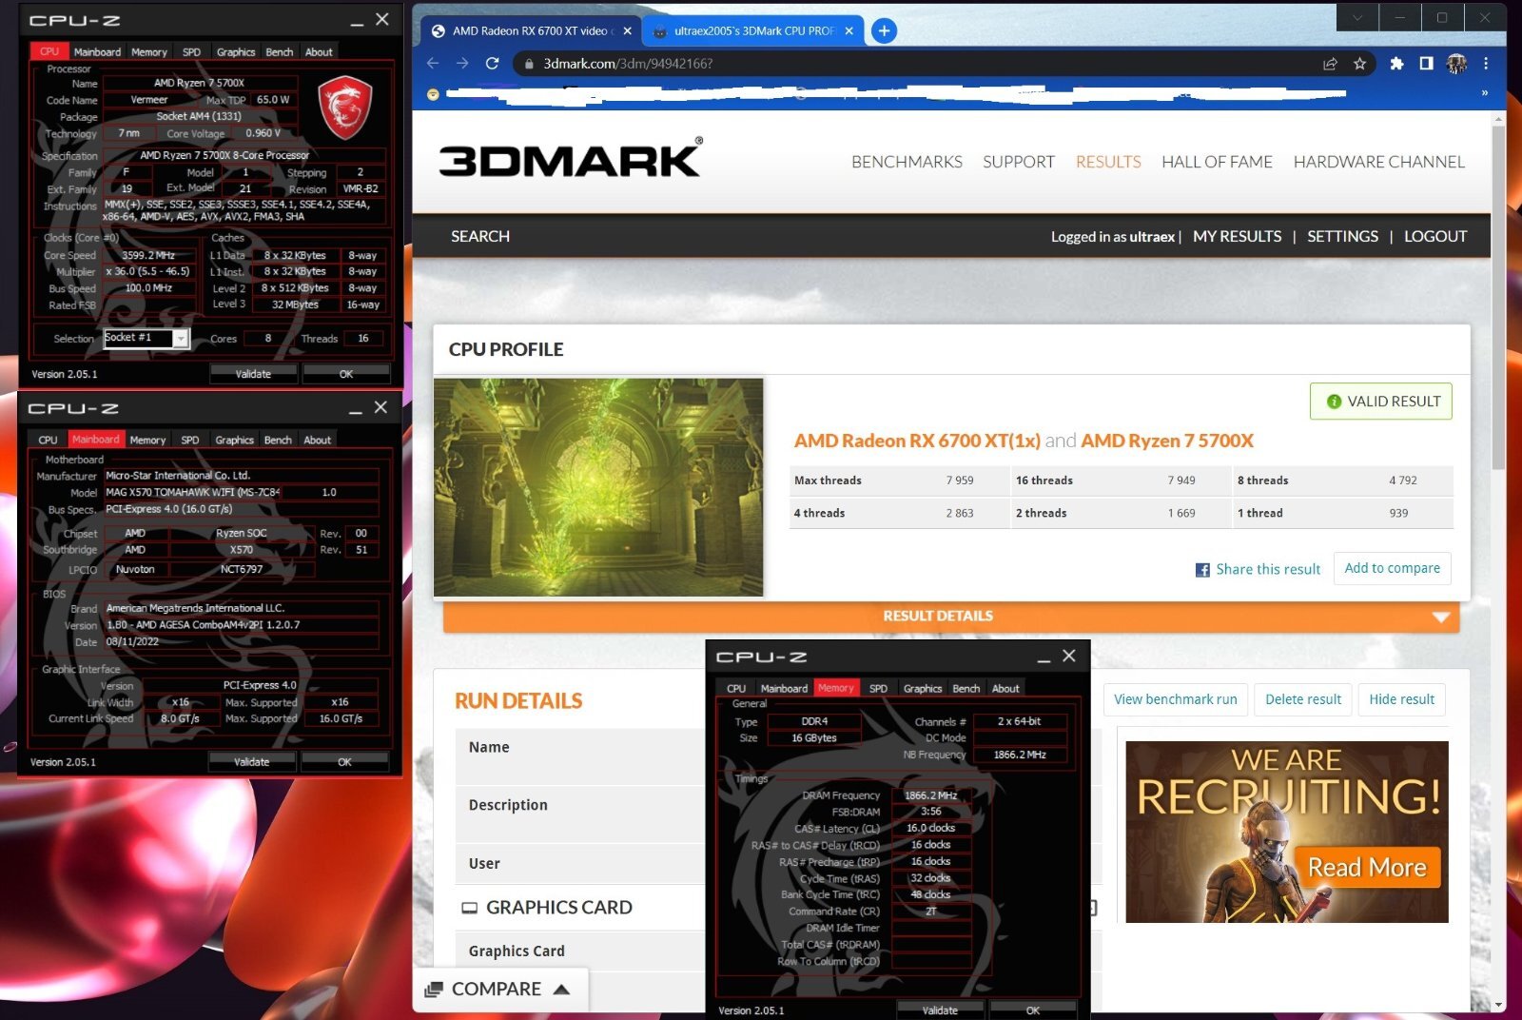Click OK in Mainboard CPU-Z window
This screenshot has width=1522, height=1020.
pos(344,762)
